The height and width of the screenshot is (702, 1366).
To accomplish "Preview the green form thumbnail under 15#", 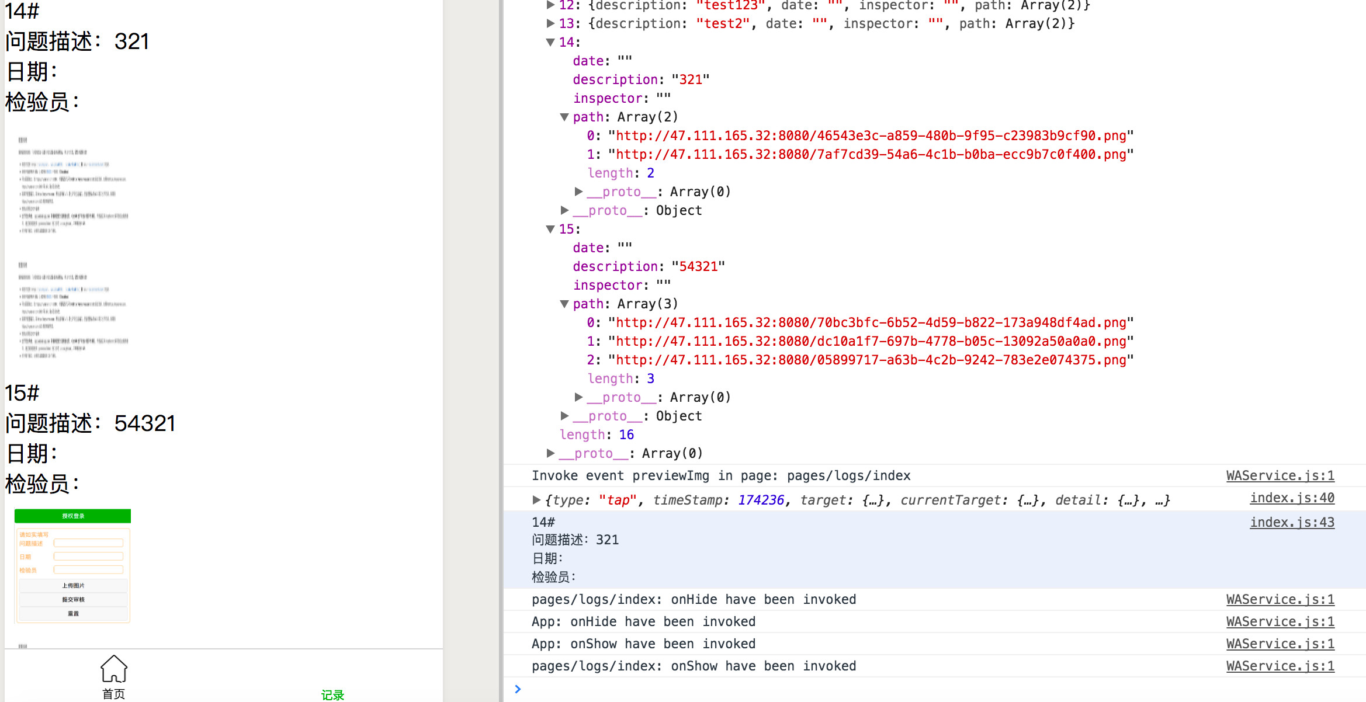I will [72, 565].
